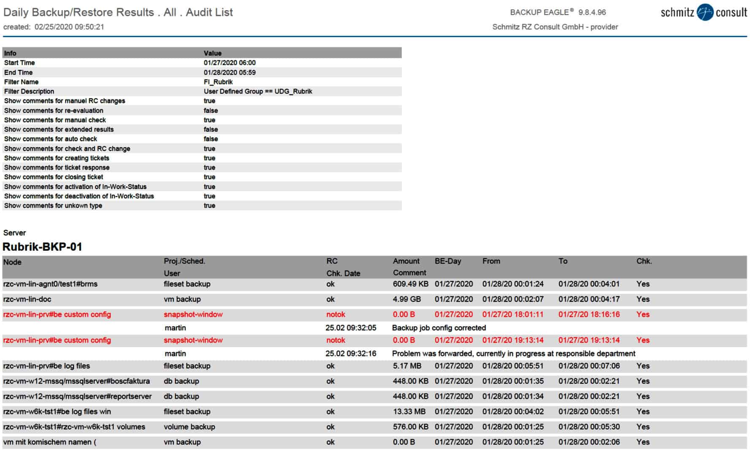Click the Amount column header
This screenshot has width=751, height=456.
(406, 261)
